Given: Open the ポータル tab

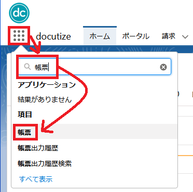Looking at the screenshot, I should tap(136, 36).
